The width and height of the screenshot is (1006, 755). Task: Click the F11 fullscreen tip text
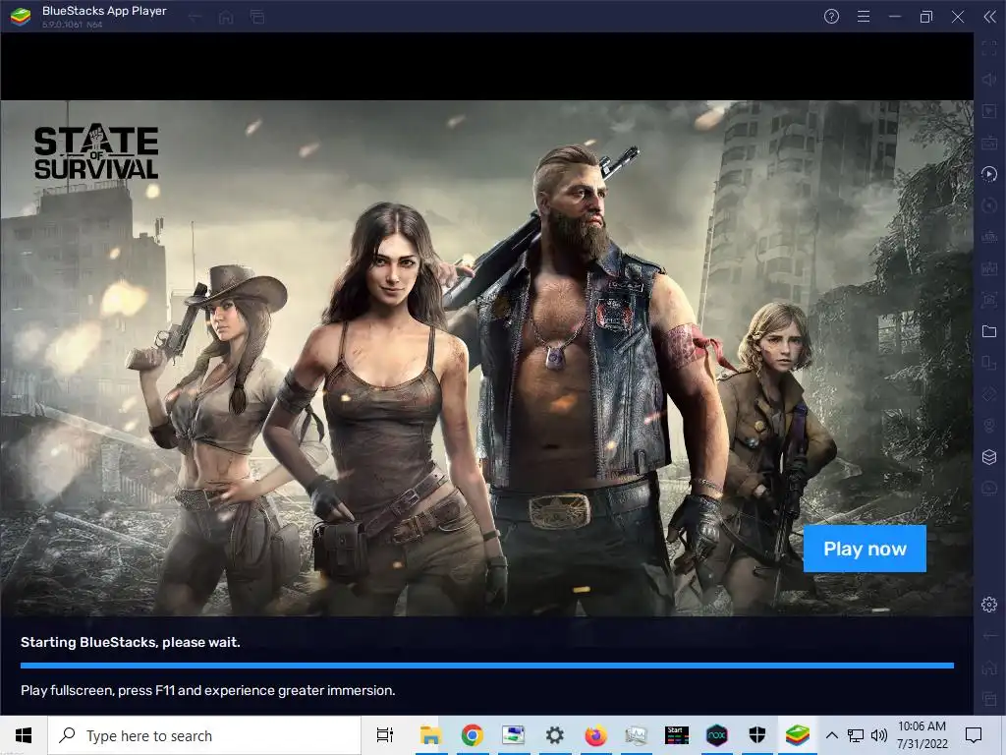(208, 690)
